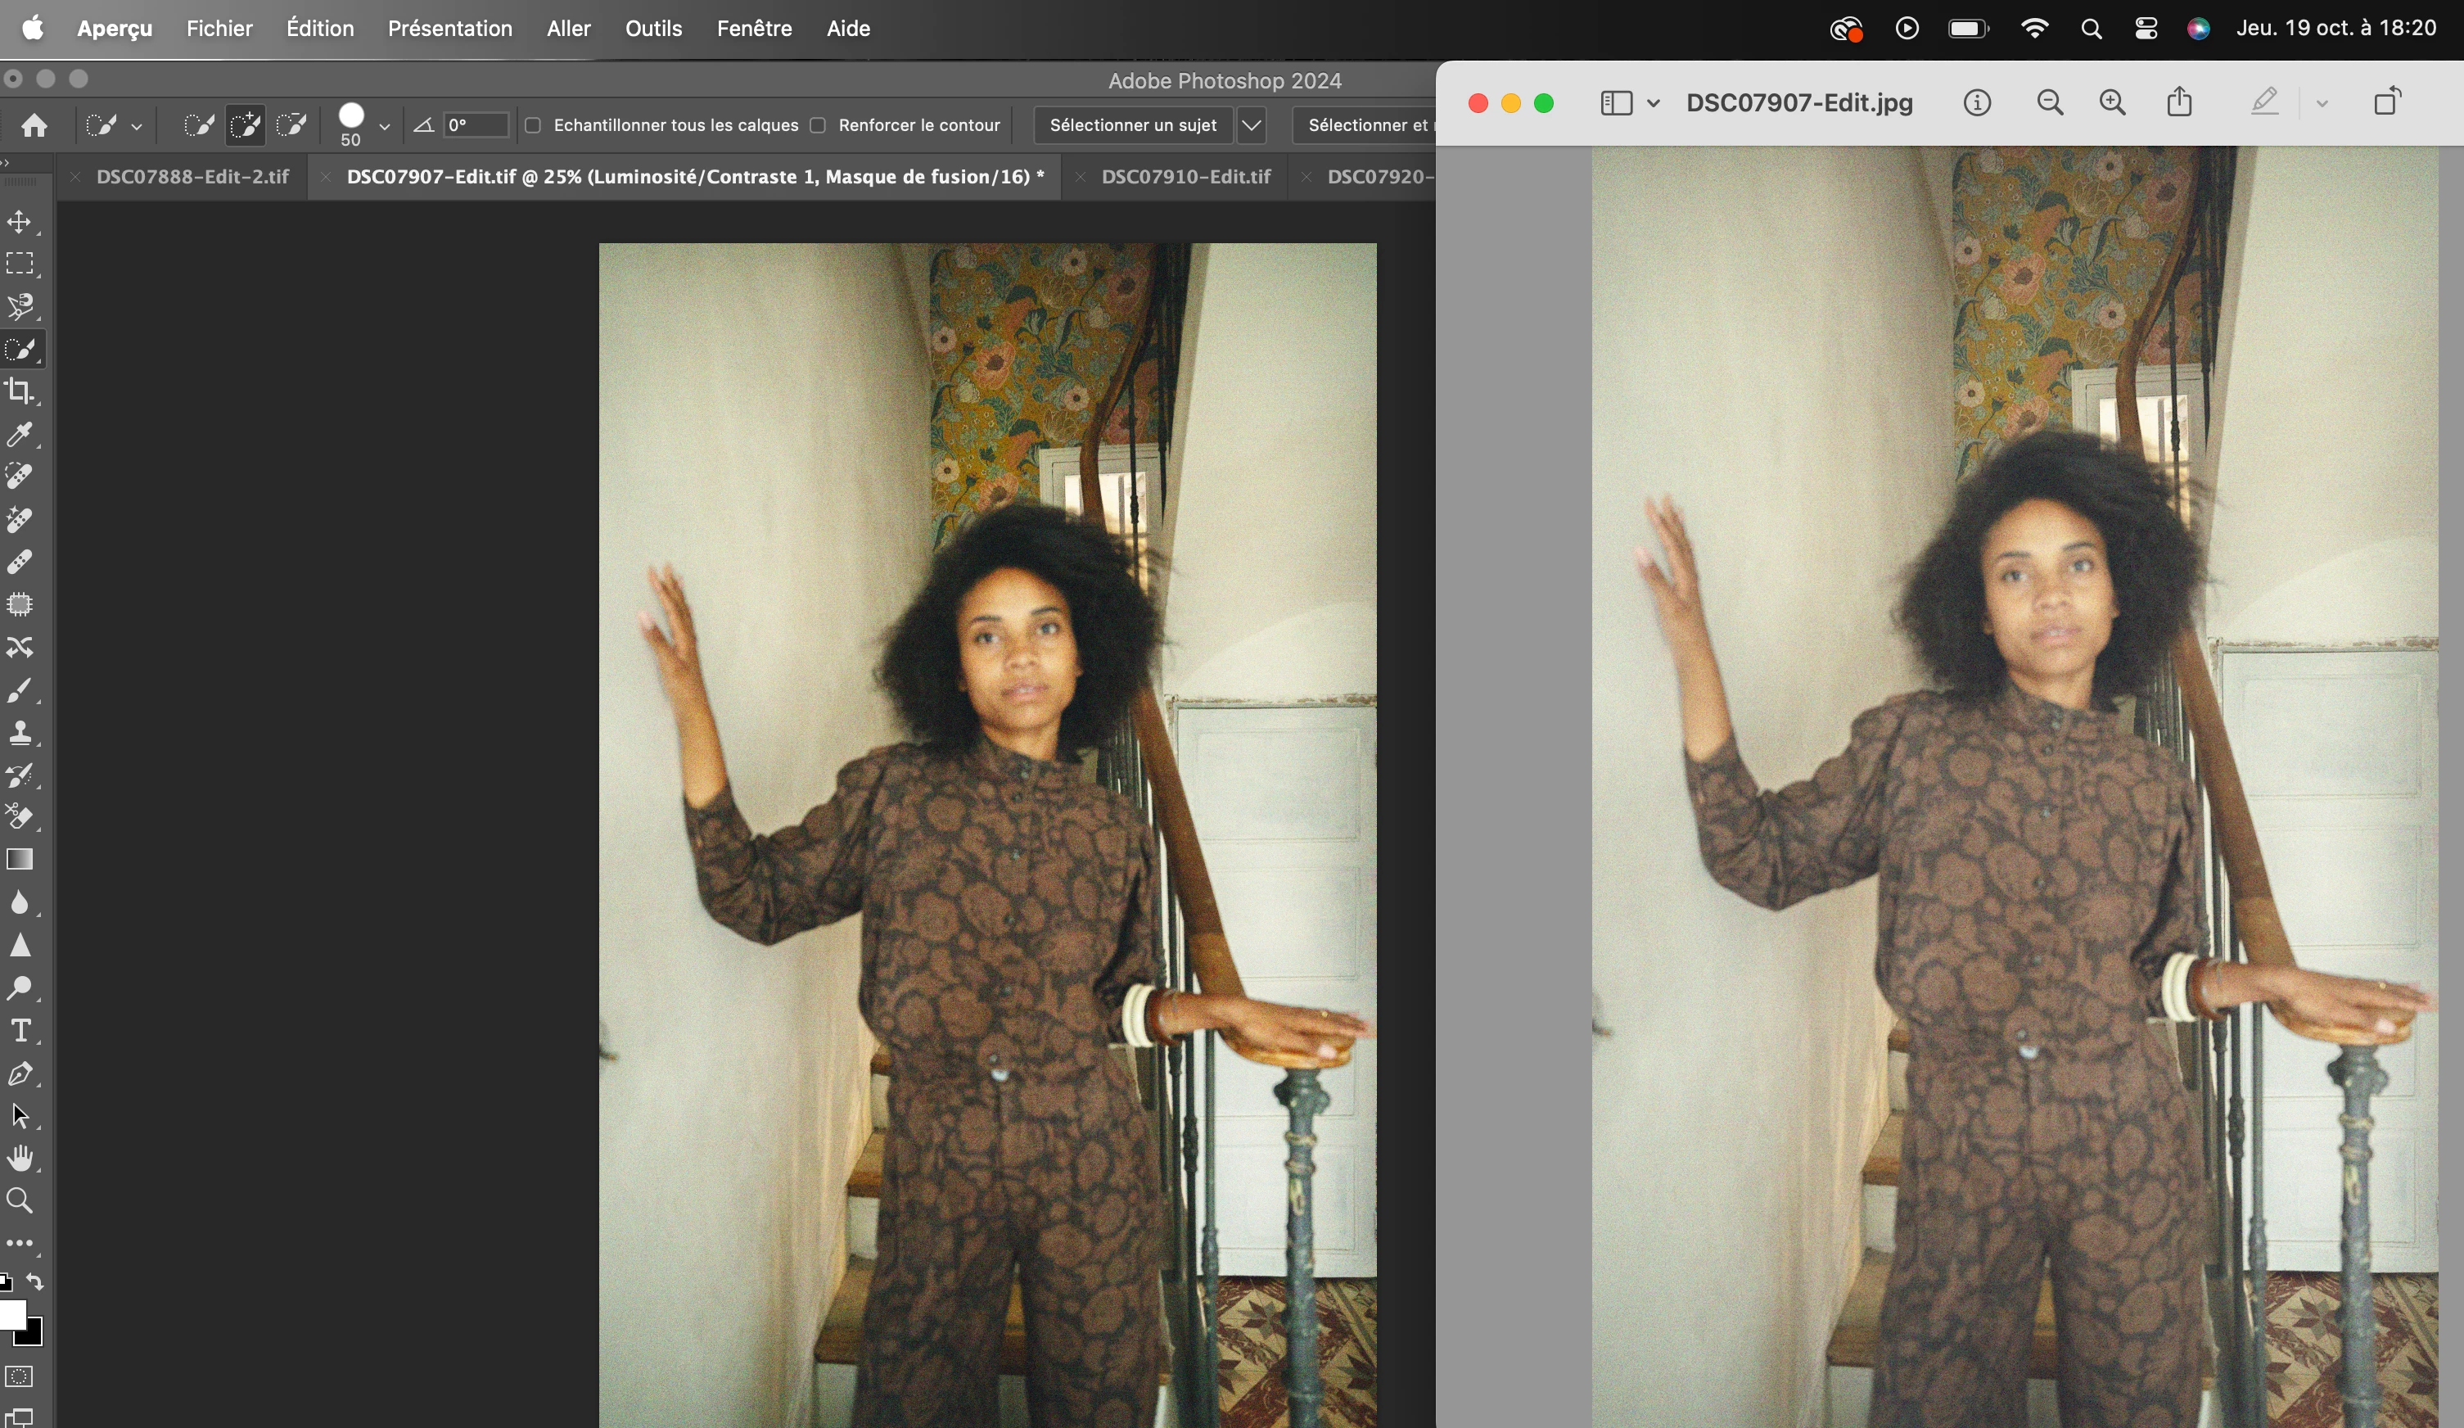Click the foreground color swatch
This screenshot has height=1428, width=2464.
[11, 1316]
